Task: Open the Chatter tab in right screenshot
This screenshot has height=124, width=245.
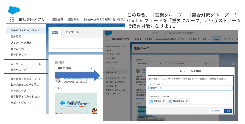Action: 217,39
